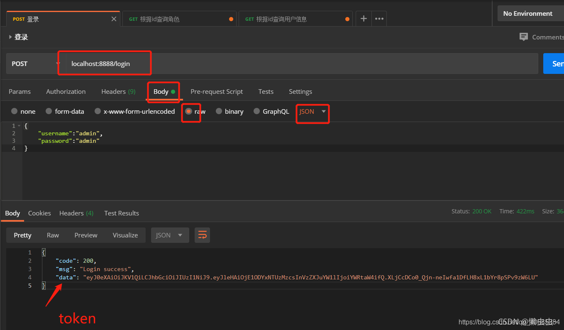Open the response format JSON dropdown
This screenshot has width=564, height=330.
point(170,235)
